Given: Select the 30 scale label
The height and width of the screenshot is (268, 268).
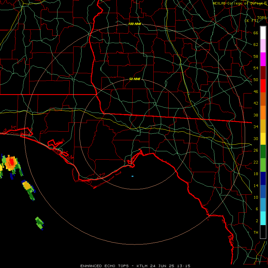Looking at the screenshot, I should (x=256, y=138).
